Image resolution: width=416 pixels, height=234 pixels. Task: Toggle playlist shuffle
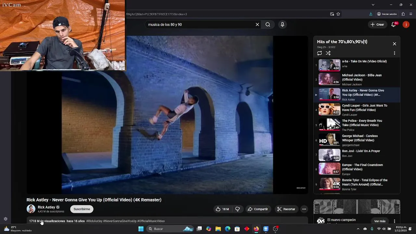pyautogui.click(x=328, y=53)
